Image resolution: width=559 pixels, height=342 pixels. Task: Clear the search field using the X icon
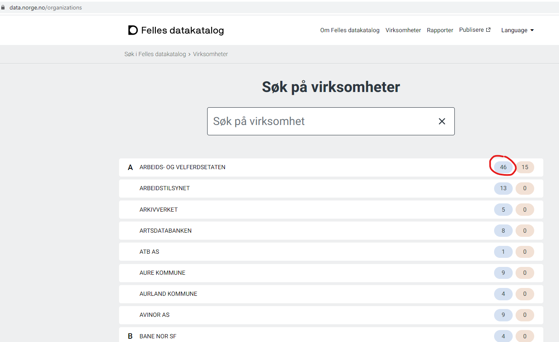[x=442, y=121]
